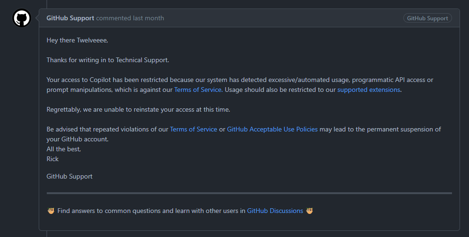Open Terms of Service link in Copilot paragraph
This screenshot has width=469, height=237.
[197, 90]
